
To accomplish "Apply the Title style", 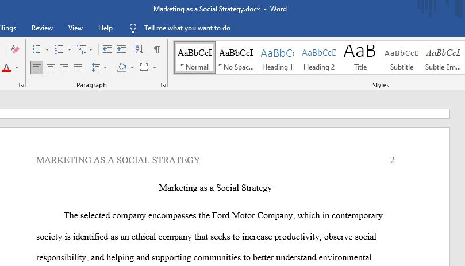I will [x=360, y=57].
